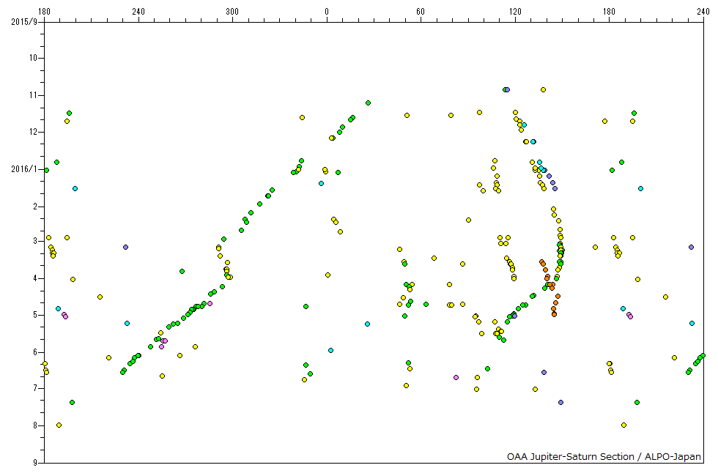Click the '60' longitude label on the top axis
Screen dimensions: 718x476
coord(421,12)
